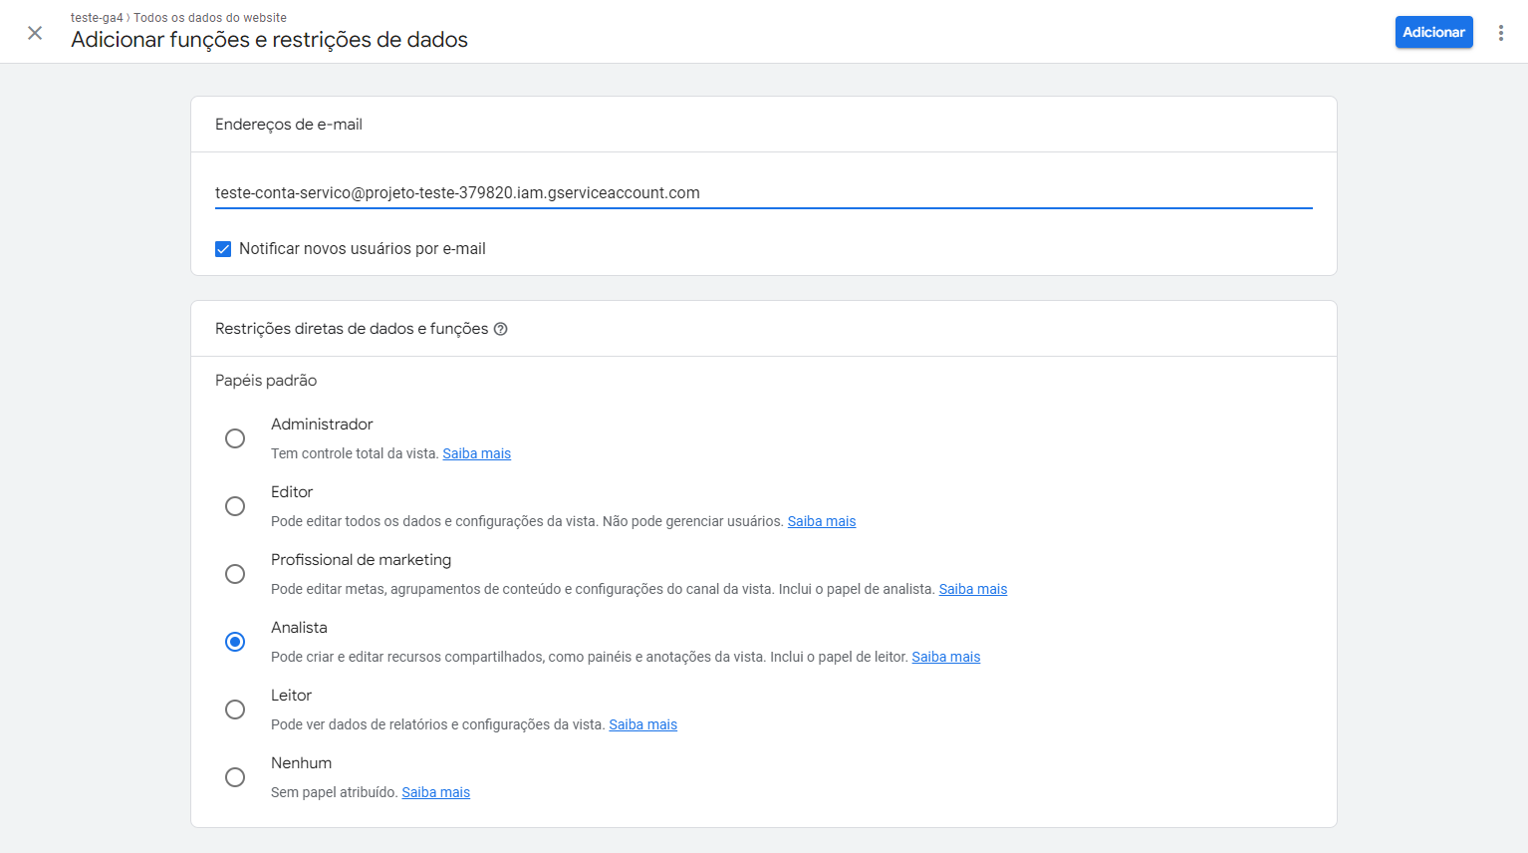This screenshot has height=853, width=1528.
Task: Click the email address input field
Action: click(x=763, y=193)
